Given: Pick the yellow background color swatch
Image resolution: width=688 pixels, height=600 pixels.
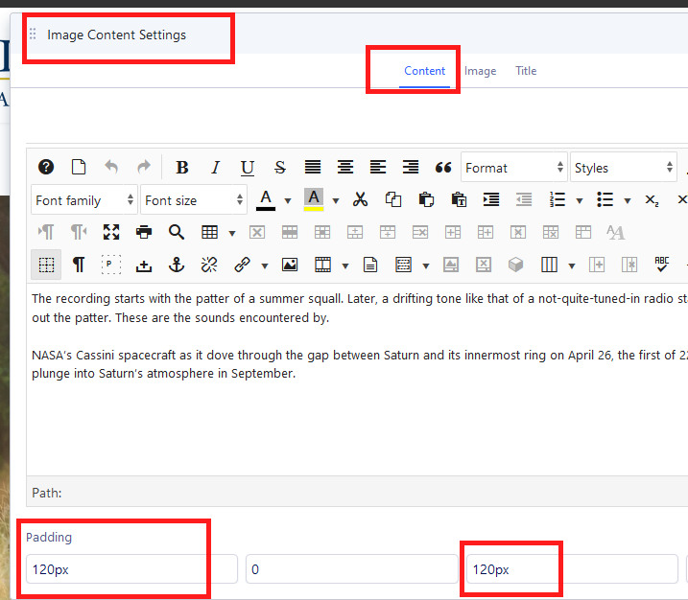Looking at the screenshot, I should coord(314,199).
